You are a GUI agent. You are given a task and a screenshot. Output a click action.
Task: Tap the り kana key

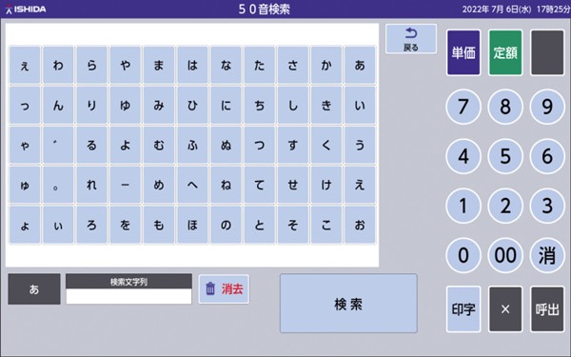point(91,106)
